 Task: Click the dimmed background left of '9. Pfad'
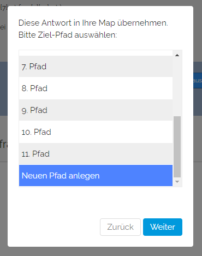[4, 110]
